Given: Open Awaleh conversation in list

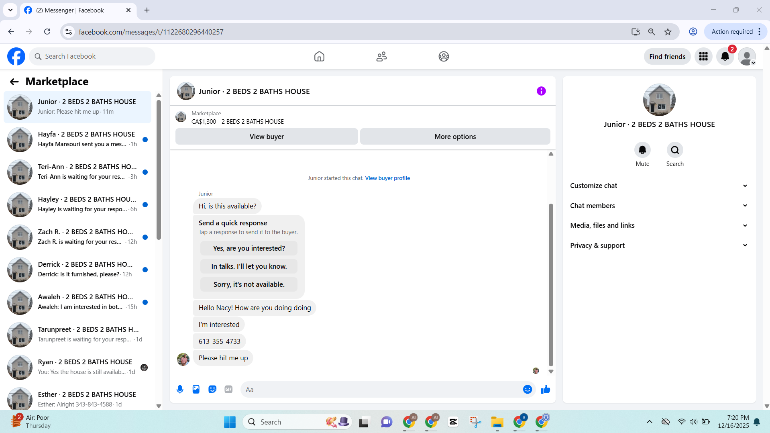Looking at the screenshot, I should tap(77, 302).
